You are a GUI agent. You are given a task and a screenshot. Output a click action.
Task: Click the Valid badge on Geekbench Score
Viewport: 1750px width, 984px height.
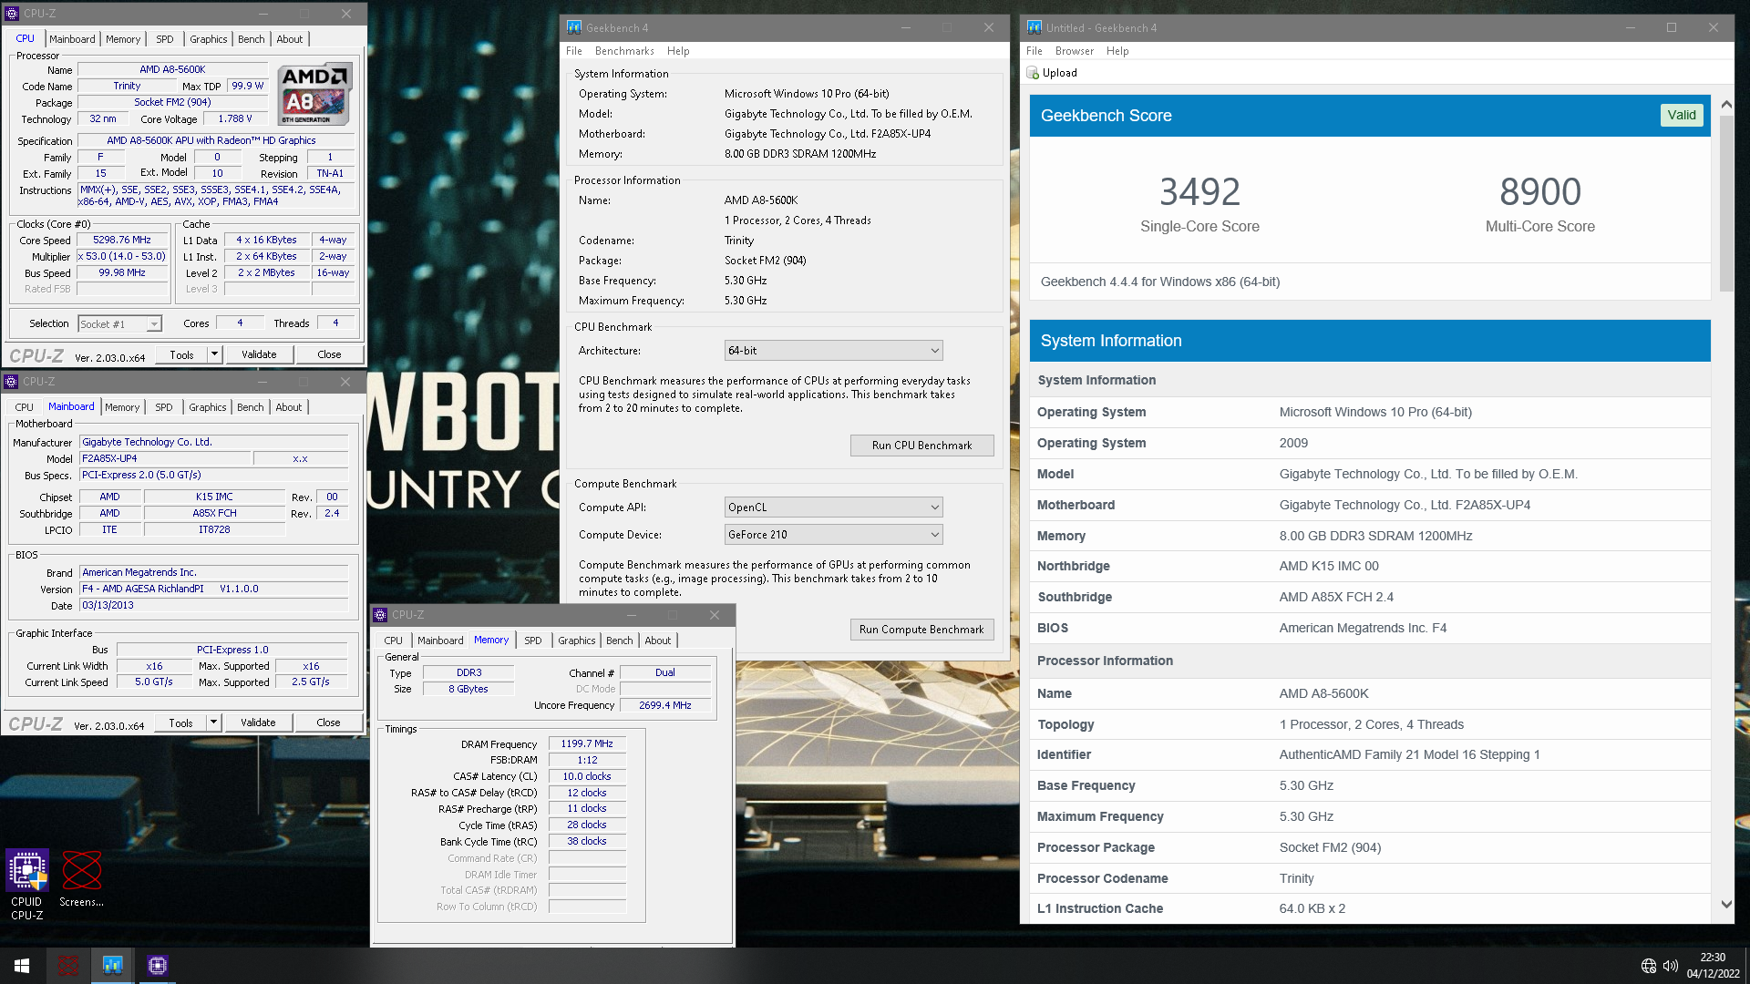[1681, 115]
